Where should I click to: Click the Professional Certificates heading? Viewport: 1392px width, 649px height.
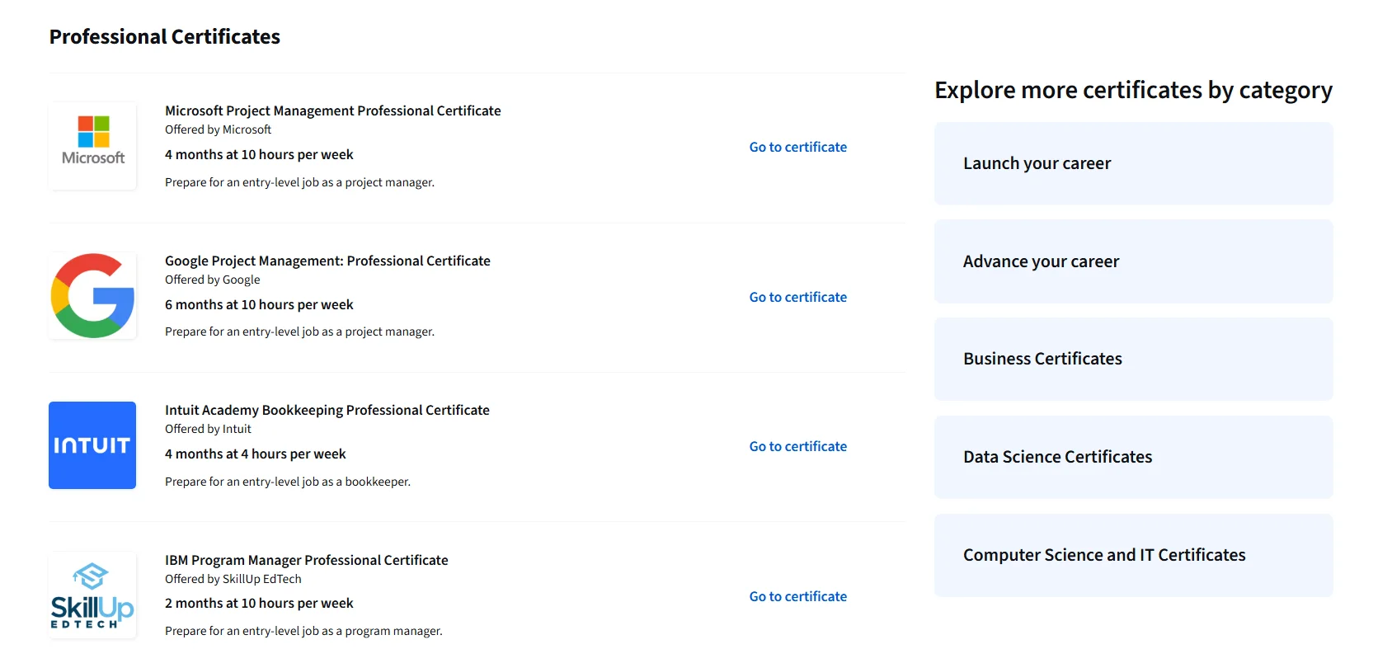point(165,37)
